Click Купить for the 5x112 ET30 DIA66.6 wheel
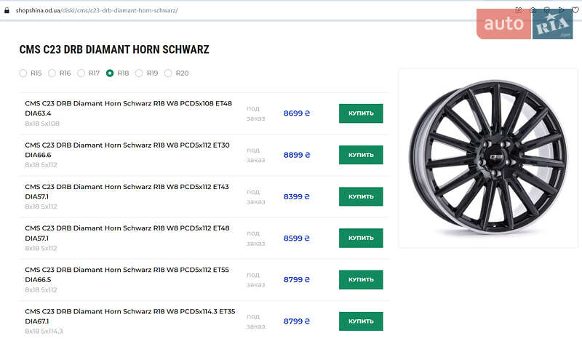The height and width of the screenshot is (341, 582). [x=361, y=155]
